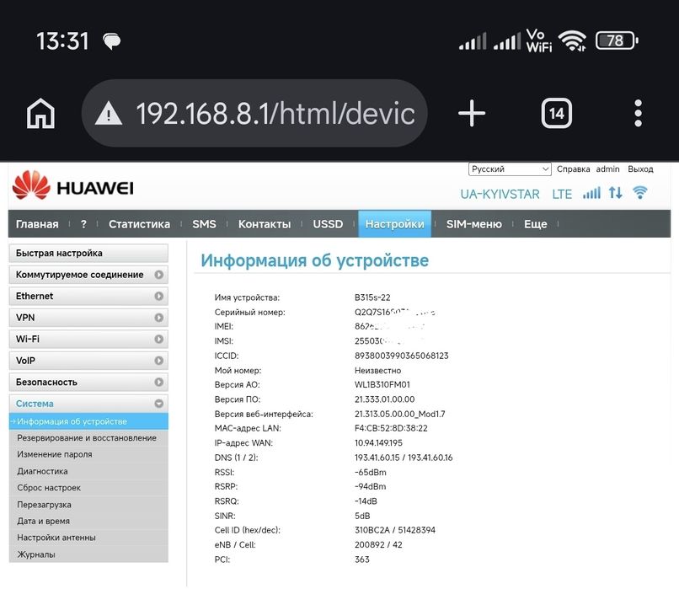
Task: Open the language dropdown showing Русский
Action: tap(510, 169)
